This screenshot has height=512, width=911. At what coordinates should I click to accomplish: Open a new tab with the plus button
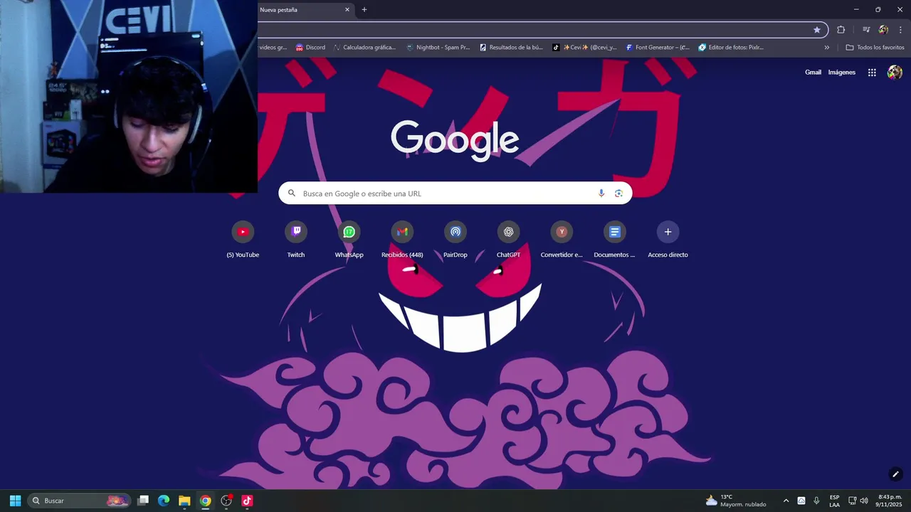pyautogui.click(x=364, y=10)
